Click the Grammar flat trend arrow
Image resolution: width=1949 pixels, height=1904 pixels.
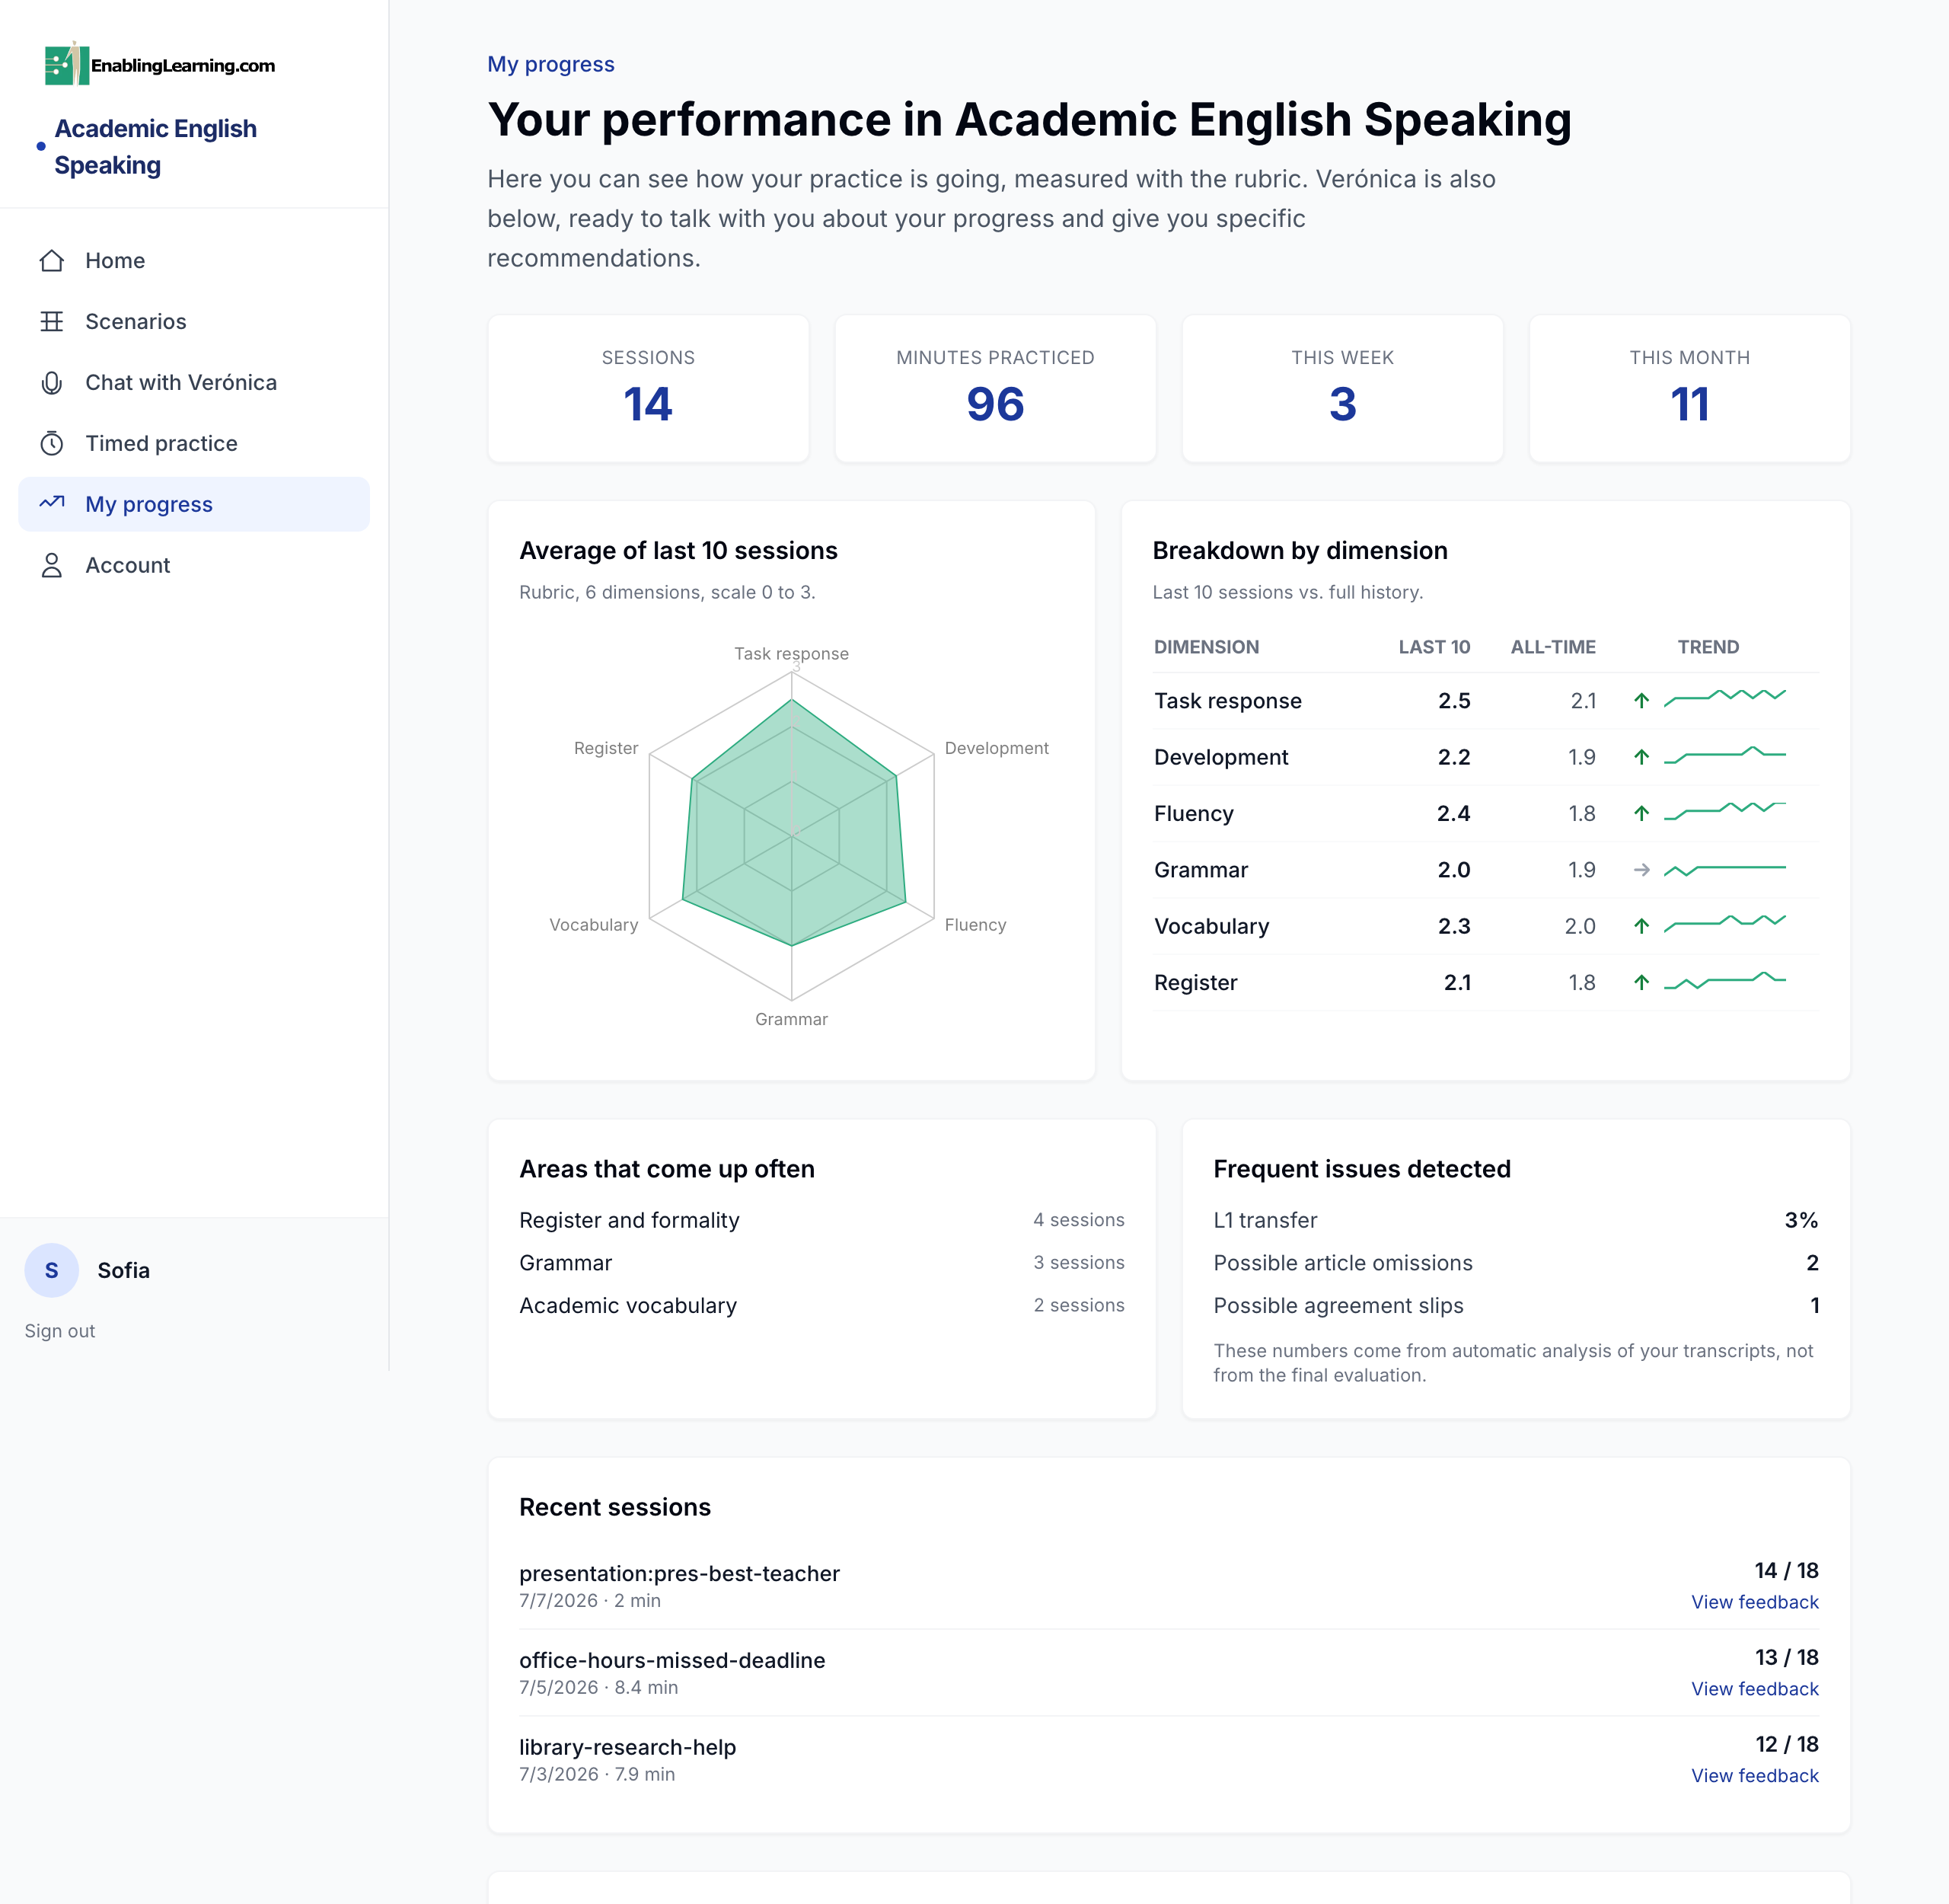coord(1641,870)
